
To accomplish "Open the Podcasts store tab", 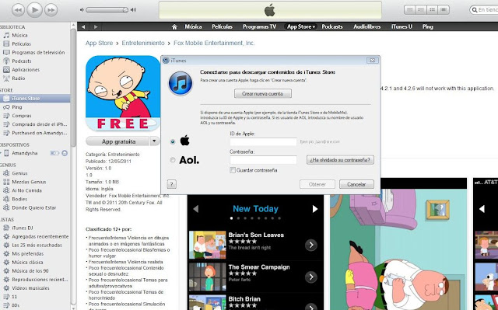I will coord(332,26).
